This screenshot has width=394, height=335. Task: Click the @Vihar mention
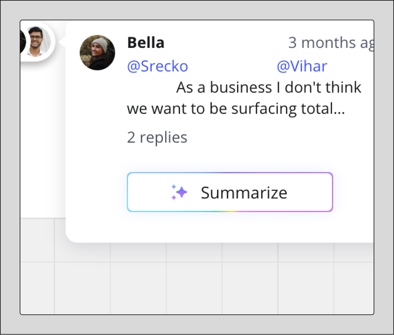coord(302,66)
